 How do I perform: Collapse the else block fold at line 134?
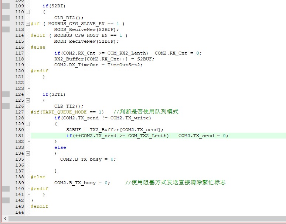tap(28, 154)
